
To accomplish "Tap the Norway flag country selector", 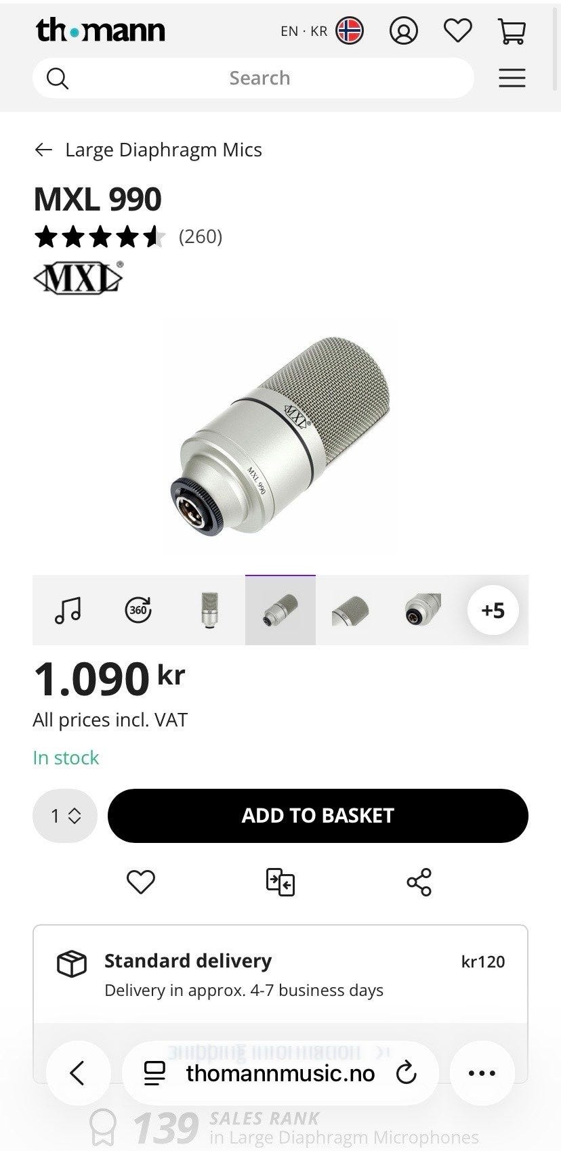I will [x=350, y=30].
